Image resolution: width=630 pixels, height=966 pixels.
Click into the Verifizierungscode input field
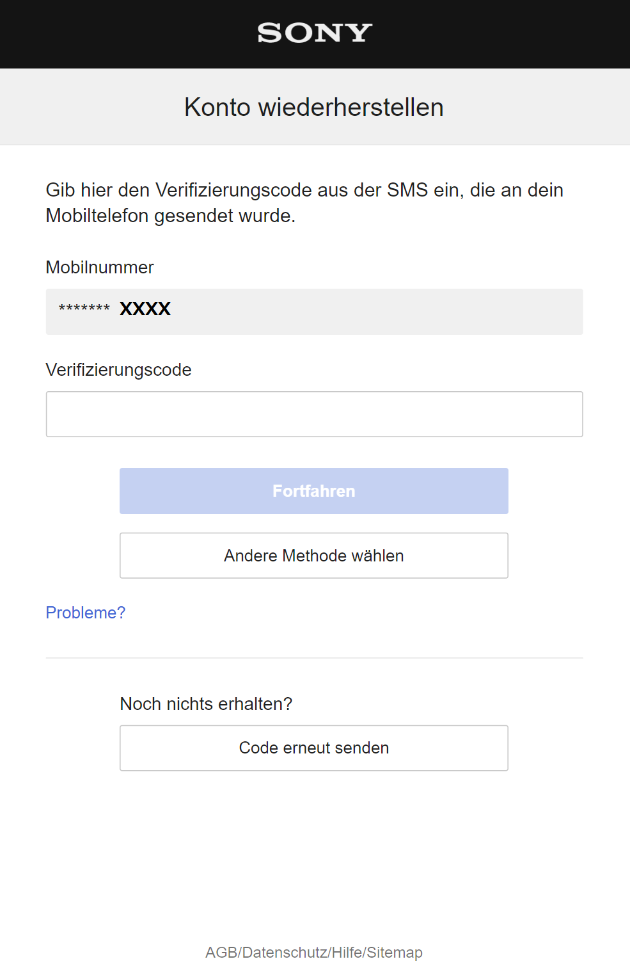point(314,414)
